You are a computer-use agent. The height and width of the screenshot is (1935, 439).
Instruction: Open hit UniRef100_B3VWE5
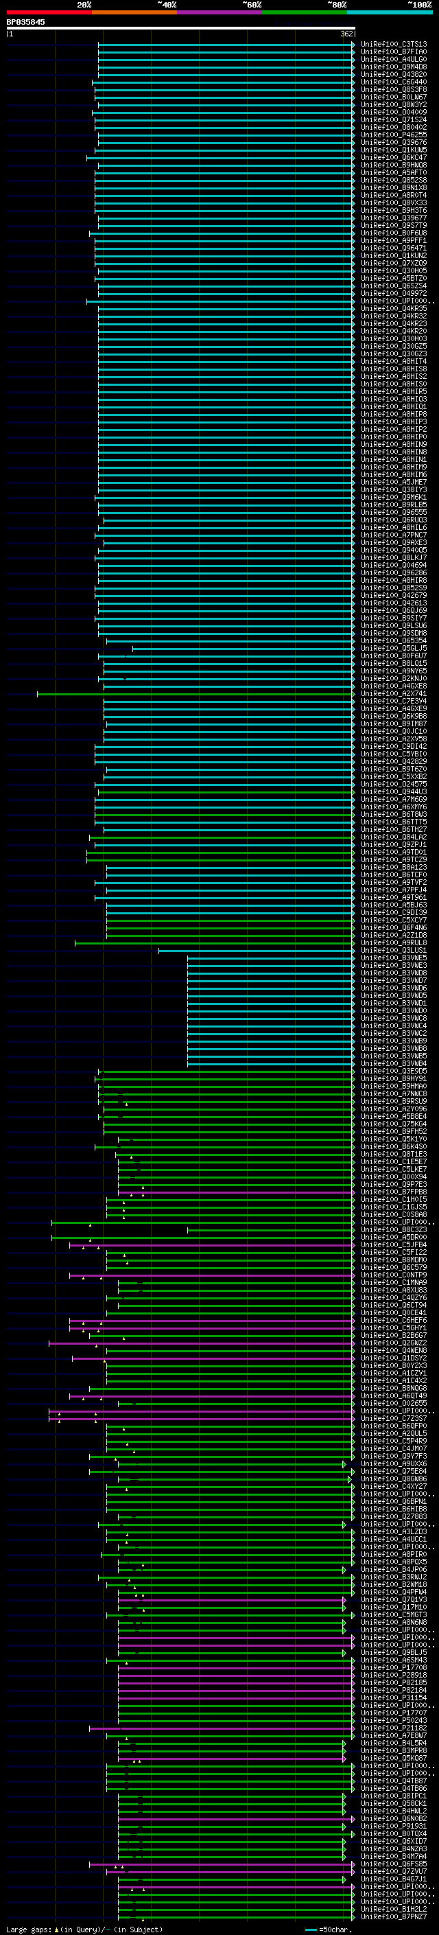click(x=394, y=958)
